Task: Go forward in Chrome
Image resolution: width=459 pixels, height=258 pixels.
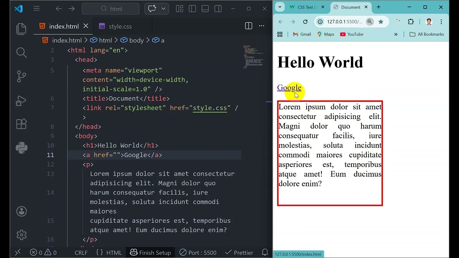Action: point(293,22)
